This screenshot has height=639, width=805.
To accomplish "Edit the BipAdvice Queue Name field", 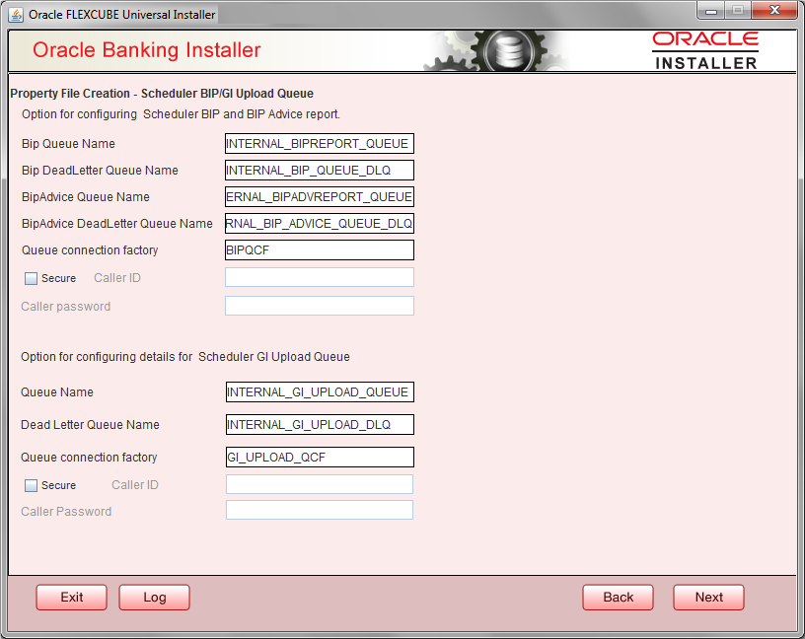I will click(x=320, y=197).
